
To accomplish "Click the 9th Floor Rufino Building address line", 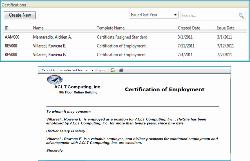I will (78, 92).
